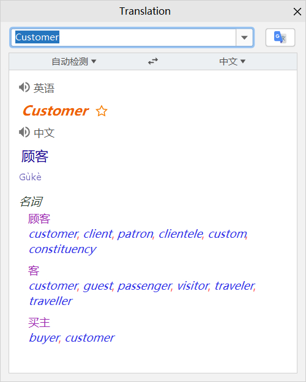
Task: Click the synonym client
Action: pyautogui.click(x=97, y=234)
